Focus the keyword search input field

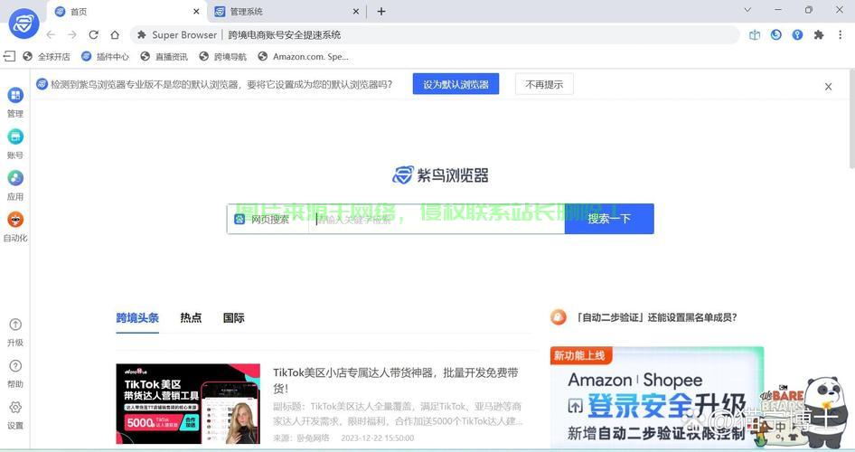[x=437, y=219]
